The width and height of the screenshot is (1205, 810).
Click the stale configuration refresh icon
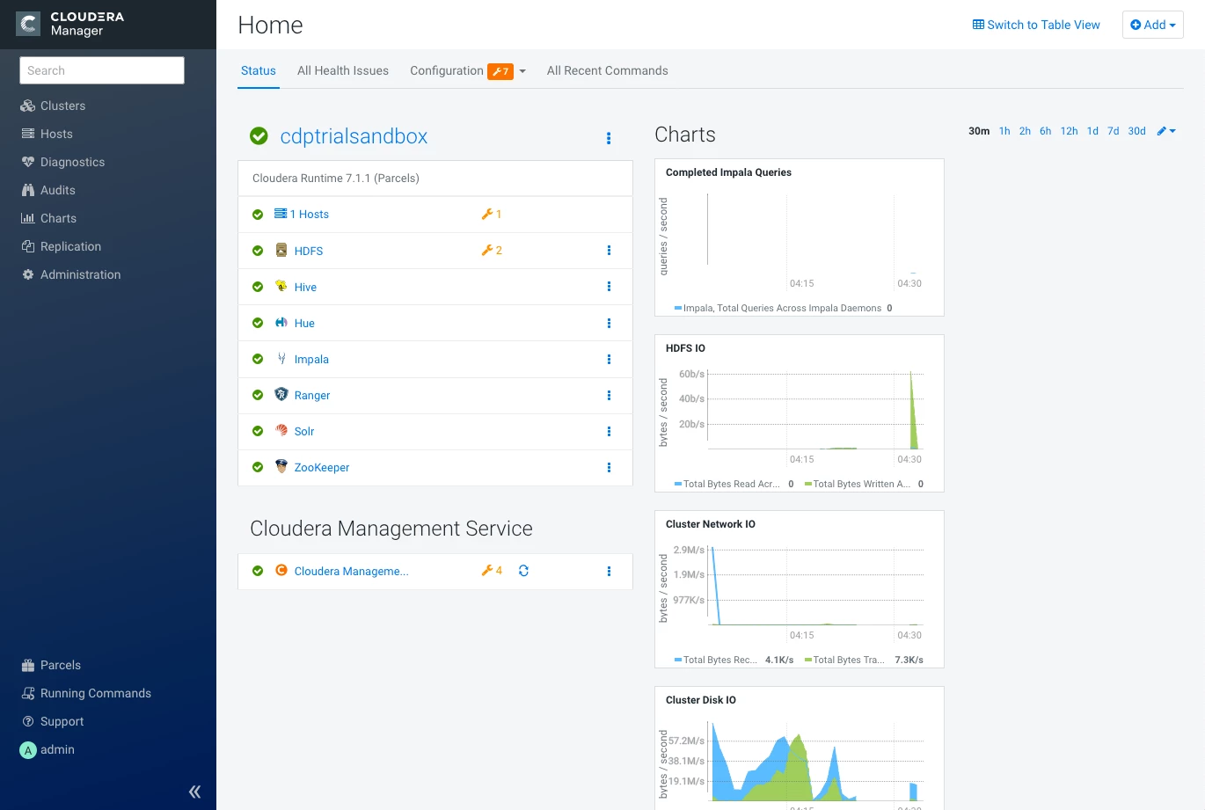tap(523, 571)
